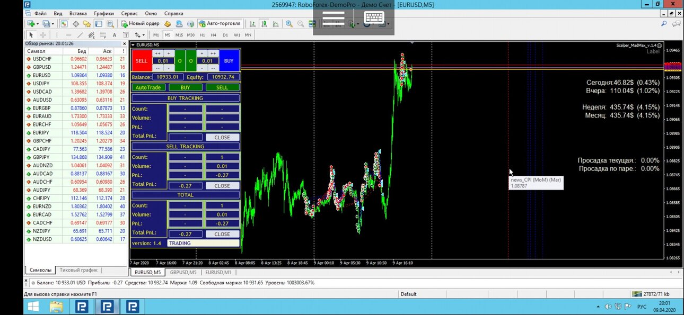Open the Сервис menu

click(x=129, y=13)
